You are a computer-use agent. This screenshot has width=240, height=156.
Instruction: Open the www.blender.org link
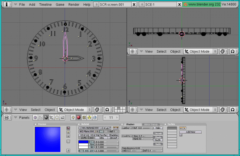coord(202,4)
